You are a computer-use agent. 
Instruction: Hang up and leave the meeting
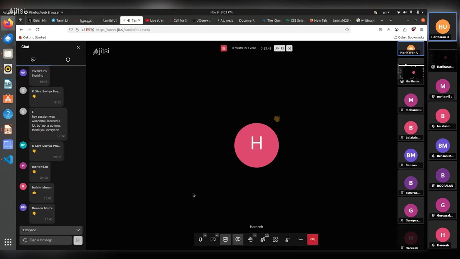coord(313,240)
